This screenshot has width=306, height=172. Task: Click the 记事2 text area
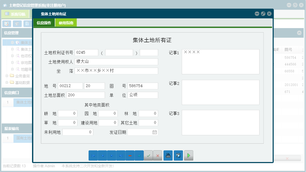(x=221, y=92)
